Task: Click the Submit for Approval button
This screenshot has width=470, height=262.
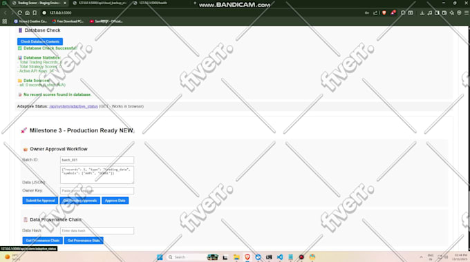Action: click(40, 201)
